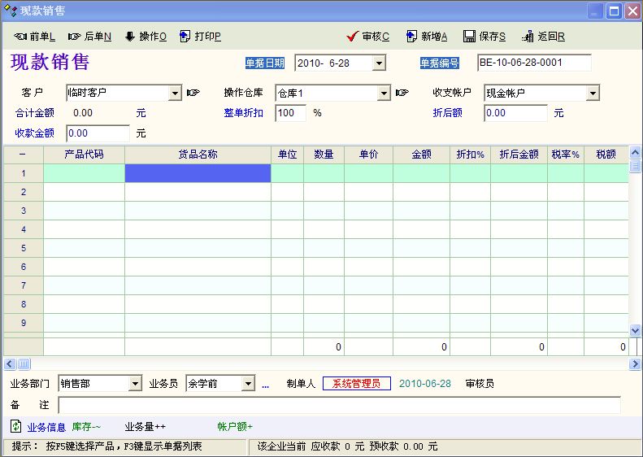The image size is (643, 457).
Task: Expand the 收支帐户 account dropdown
Action: 593,93
